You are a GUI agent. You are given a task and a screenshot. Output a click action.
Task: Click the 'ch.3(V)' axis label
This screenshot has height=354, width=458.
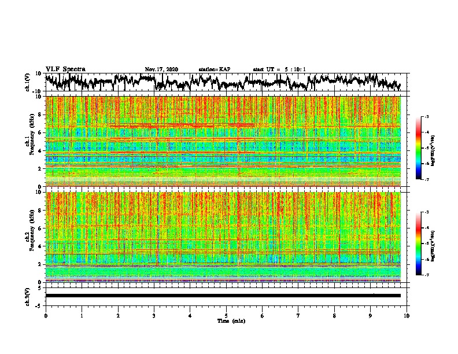point(27,297)
